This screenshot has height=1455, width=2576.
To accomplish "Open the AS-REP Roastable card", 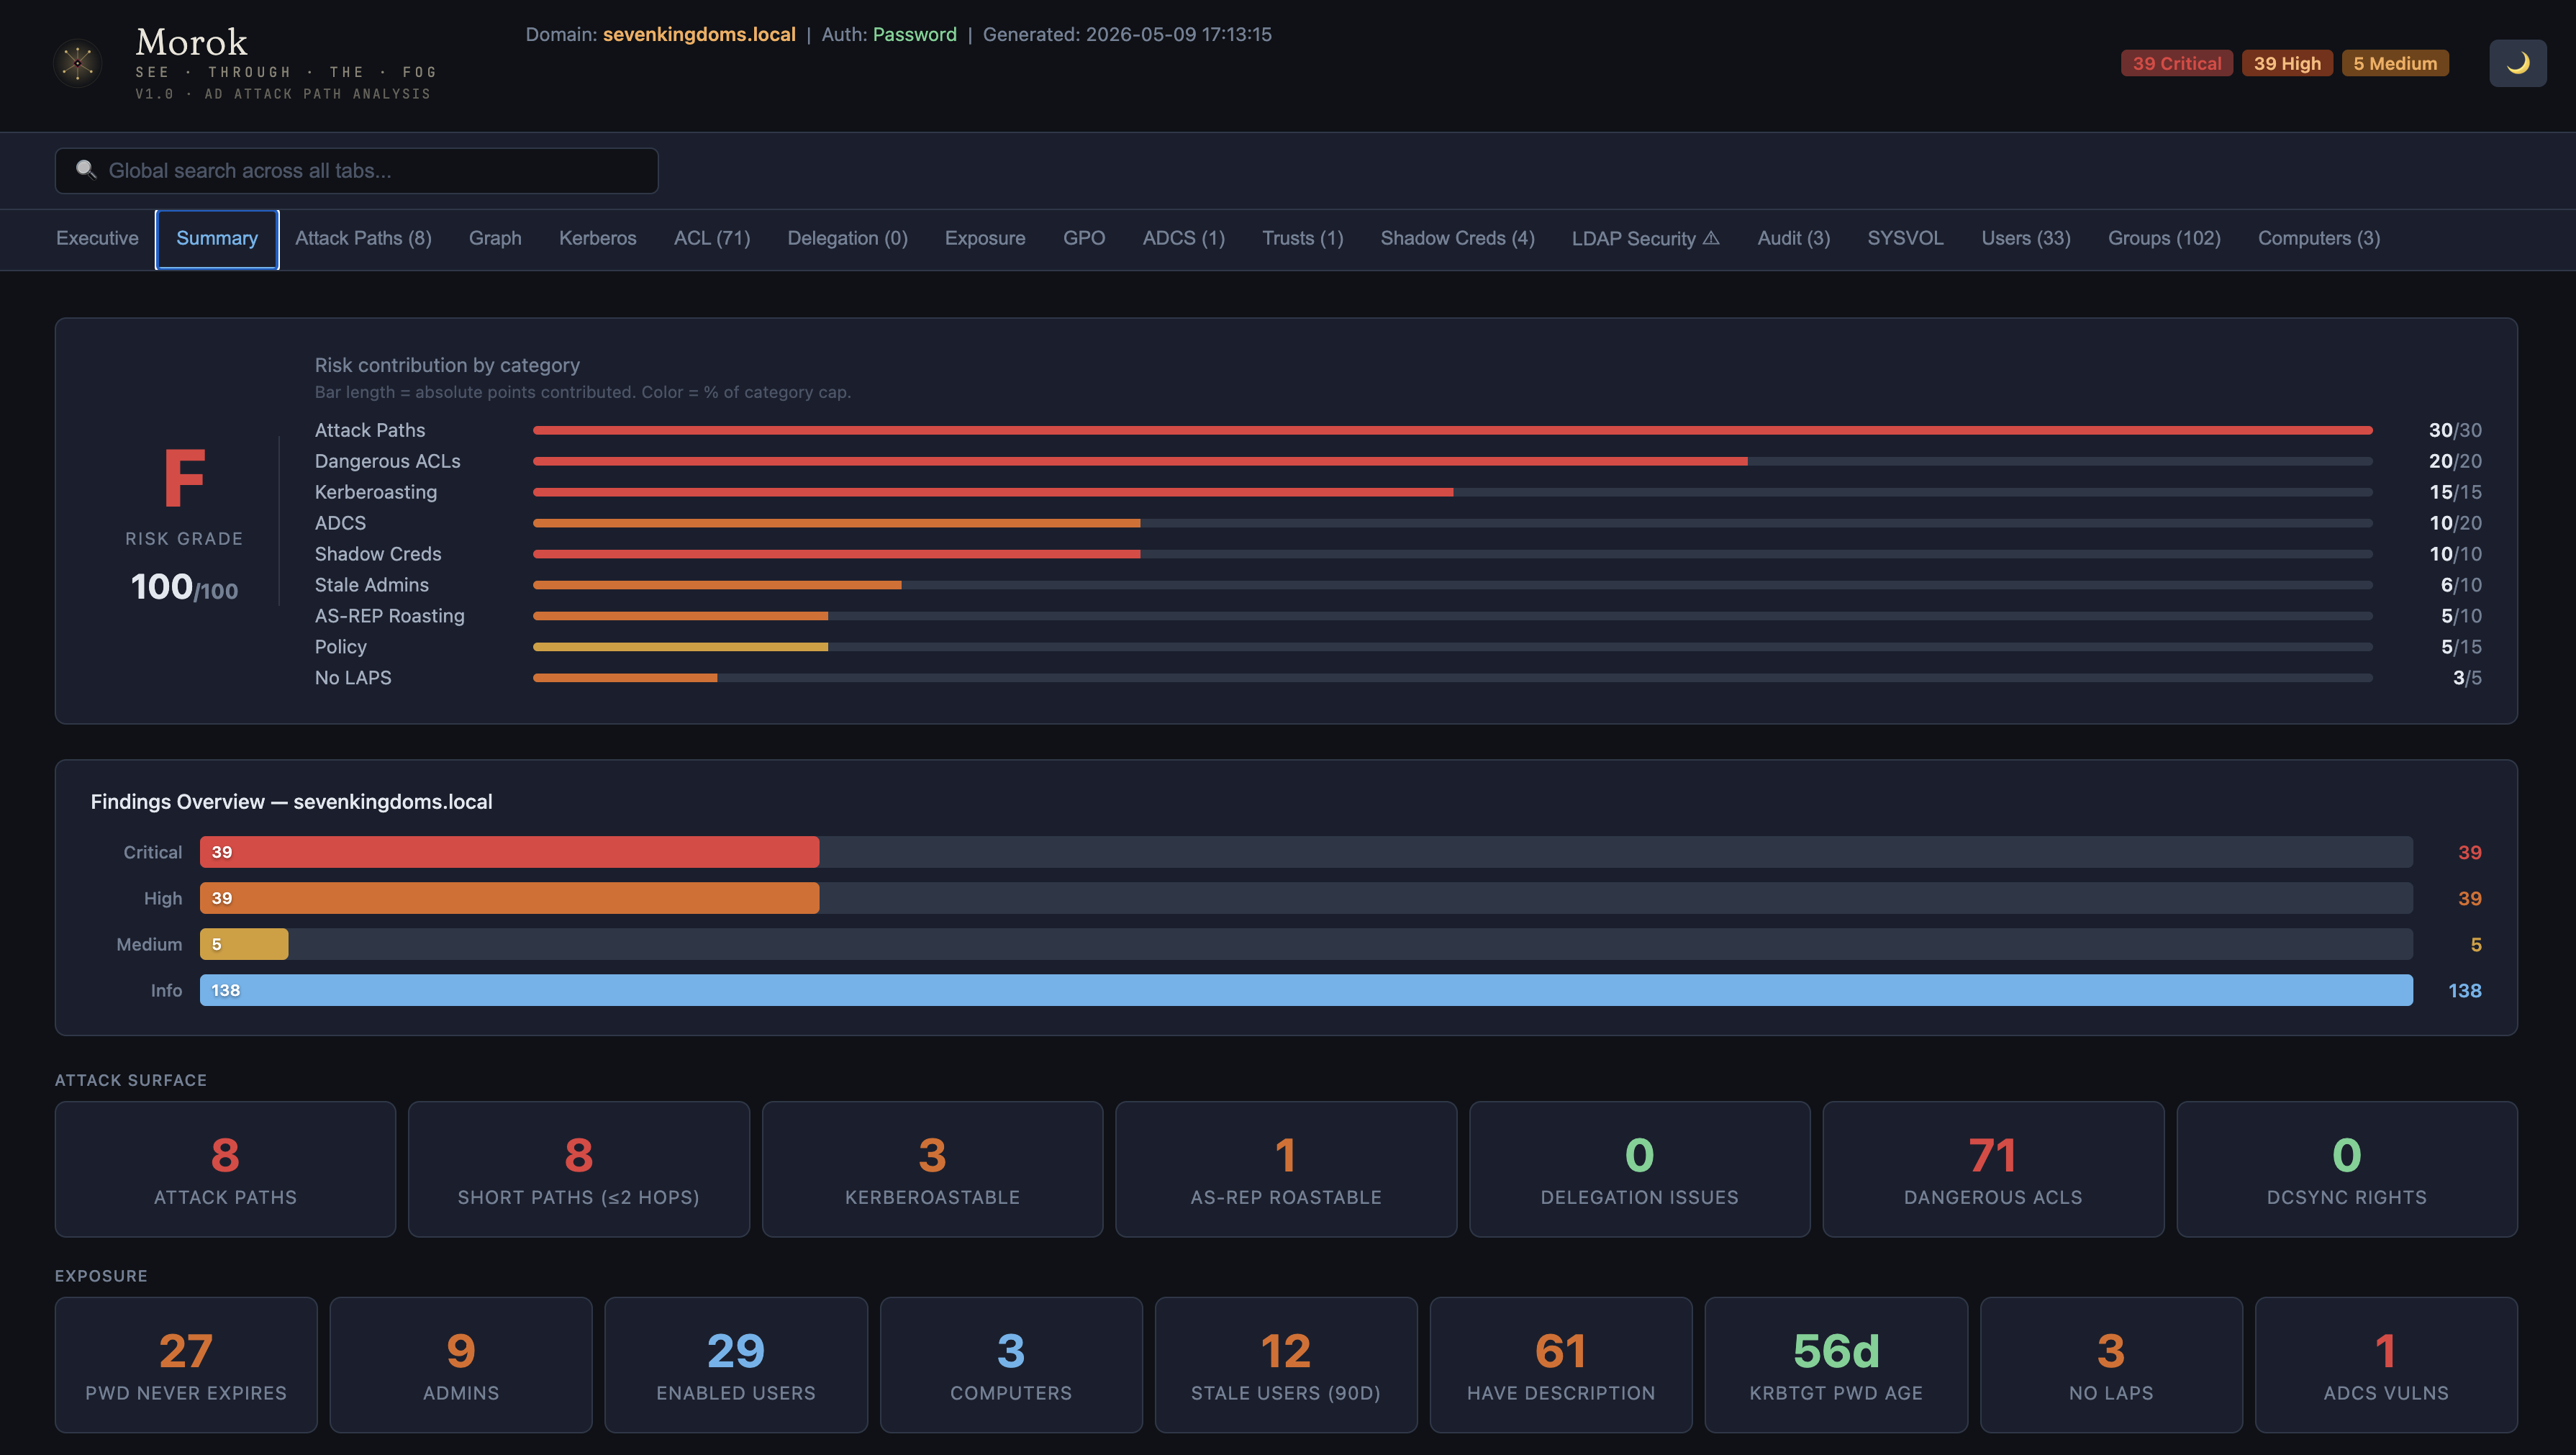I will (1286, 1169).
